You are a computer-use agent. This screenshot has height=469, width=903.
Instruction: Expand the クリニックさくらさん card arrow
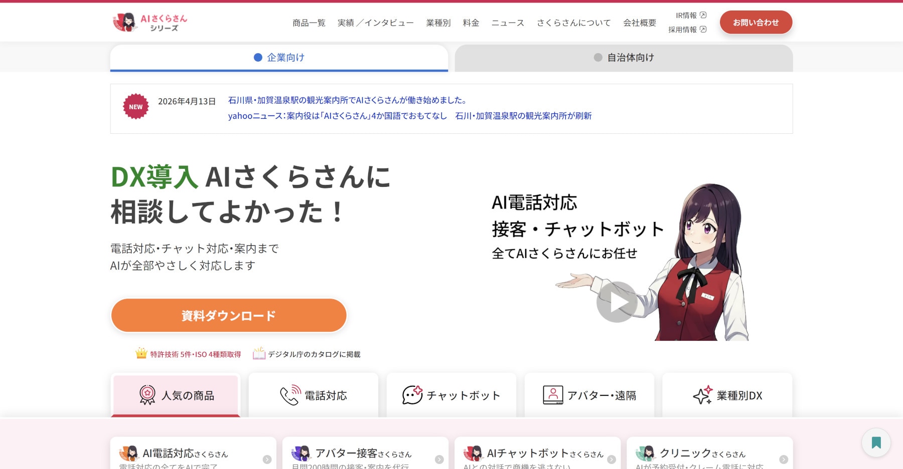(783, 459)
